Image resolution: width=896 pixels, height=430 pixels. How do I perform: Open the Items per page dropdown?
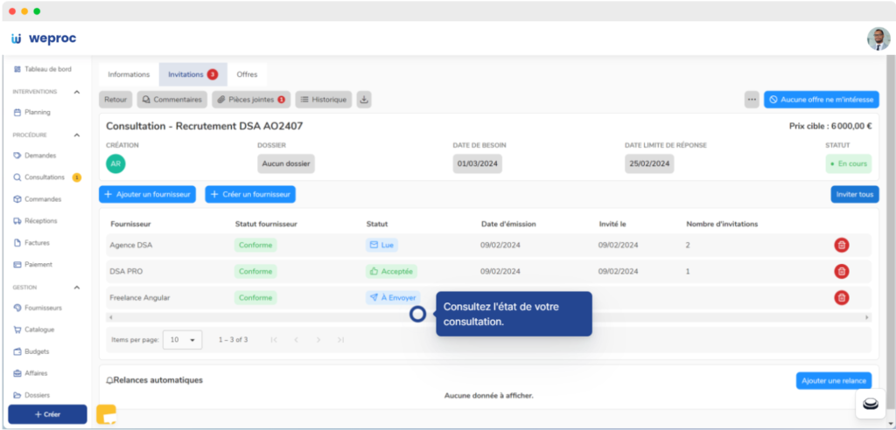coord(183,339)
